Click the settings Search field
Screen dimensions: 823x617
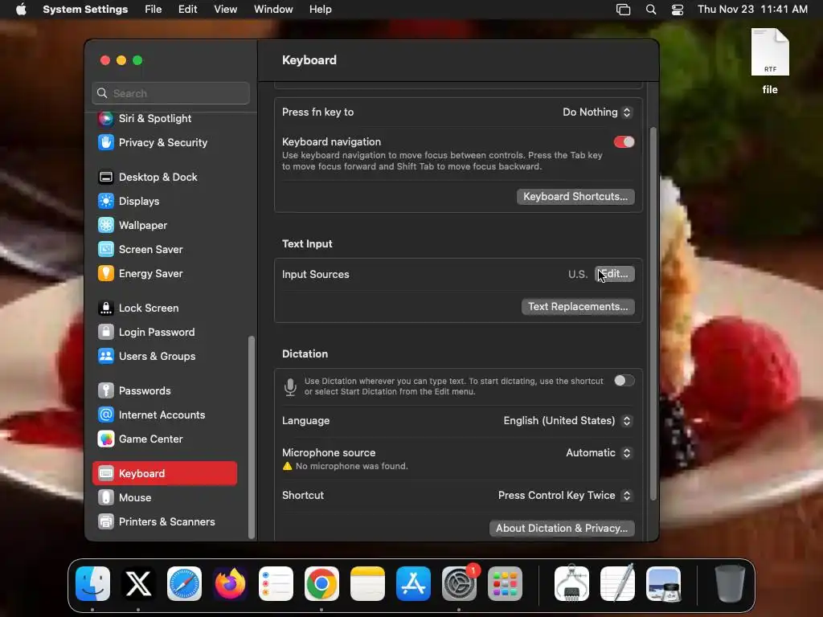point(170,93)
